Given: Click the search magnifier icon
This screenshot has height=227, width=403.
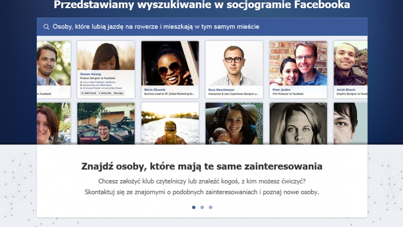Looking at the screenshot, I should (46, 27).
